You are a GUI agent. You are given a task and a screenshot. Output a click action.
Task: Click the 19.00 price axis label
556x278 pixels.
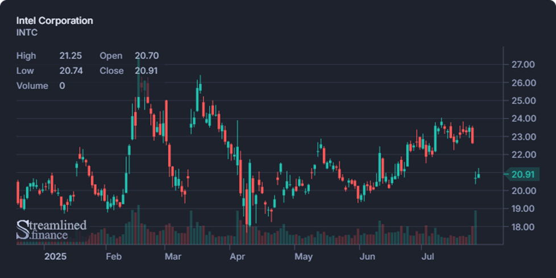pyautogui.click(x=523, y=209)
